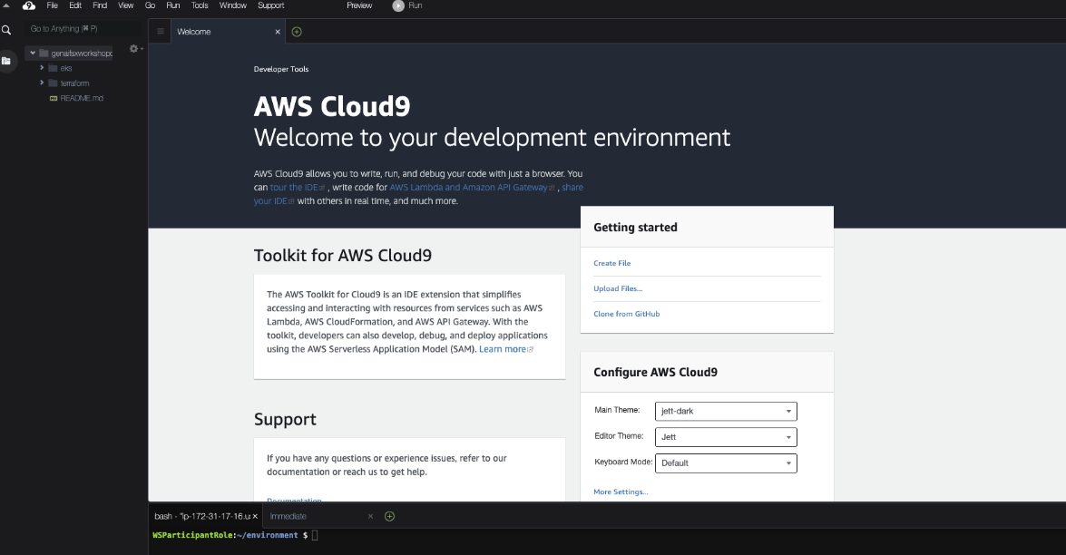
Task: Open the Window menu
Action: (233, 5)
